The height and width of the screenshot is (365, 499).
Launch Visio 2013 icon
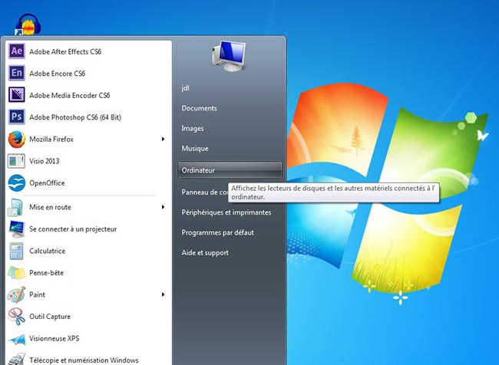(16, 161)
